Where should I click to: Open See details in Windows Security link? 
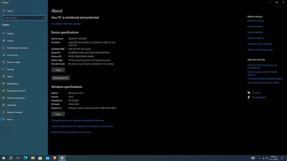pos(66,24)
